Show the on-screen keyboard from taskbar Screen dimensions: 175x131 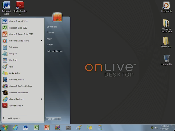[68, 128]
